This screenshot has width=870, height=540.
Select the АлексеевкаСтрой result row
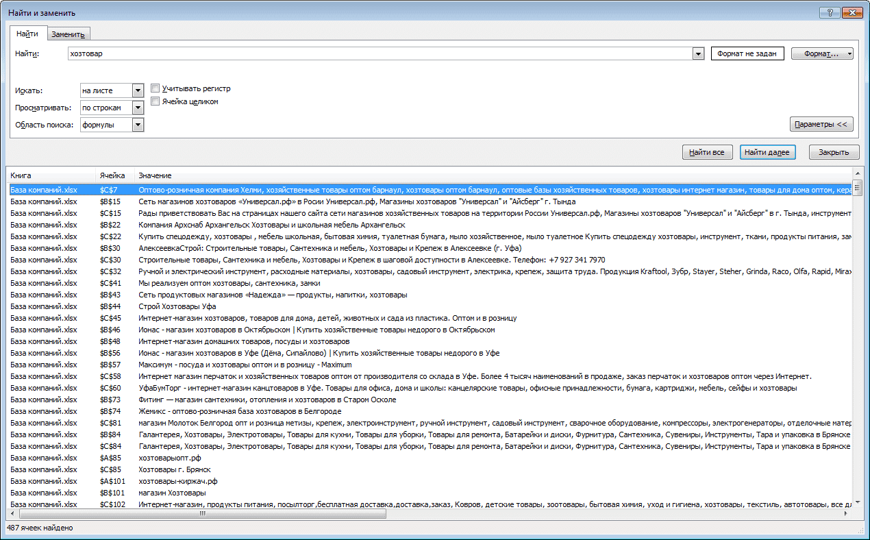(x=429, y=248)
